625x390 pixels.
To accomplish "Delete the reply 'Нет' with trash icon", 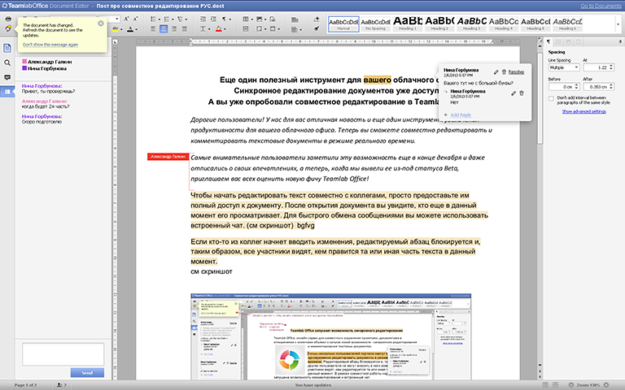I will [x=522, y=93].
